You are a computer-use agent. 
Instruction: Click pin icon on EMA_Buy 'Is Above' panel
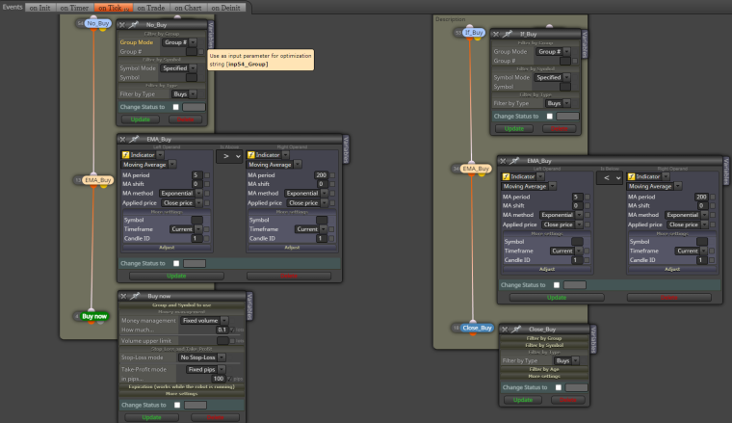[134, 139]
